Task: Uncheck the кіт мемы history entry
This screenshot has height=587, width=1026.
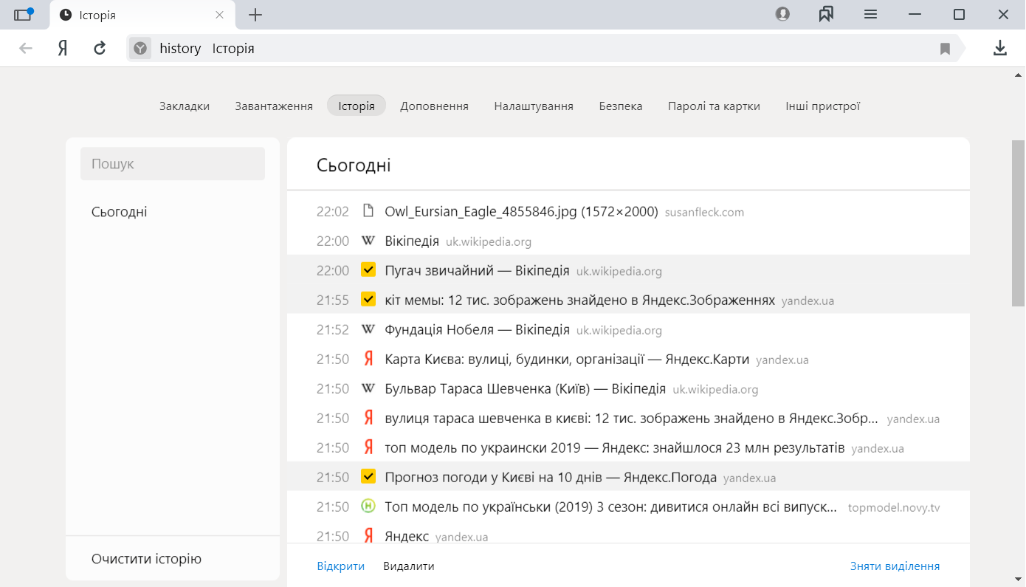Action: (368, 300)
